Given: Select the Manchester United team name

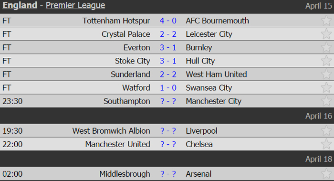Looking at the screenshot, I should (x=117, y=144).
